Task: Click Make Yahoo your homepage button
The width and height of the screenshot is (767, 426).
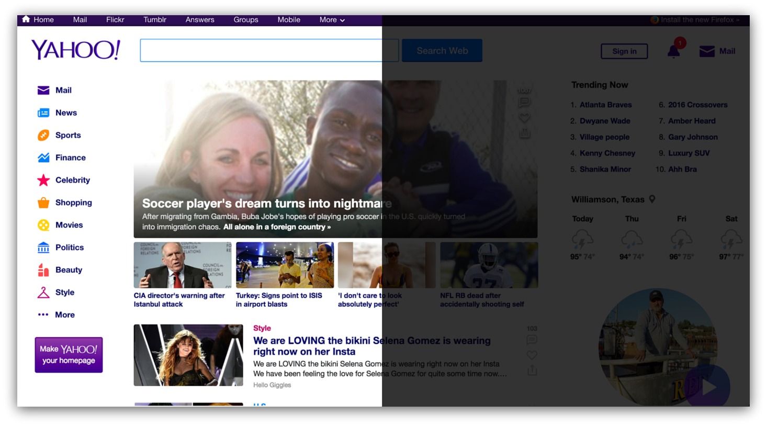Action: [x=69, y=355]
